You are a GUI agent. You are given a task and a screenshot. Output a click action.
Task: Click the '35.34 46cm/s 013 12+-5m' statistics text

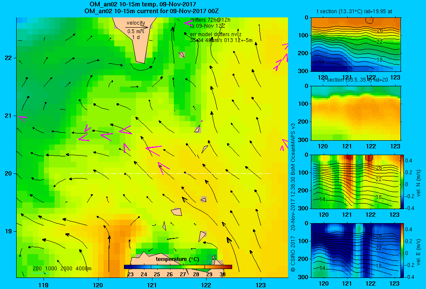point(221,40)
